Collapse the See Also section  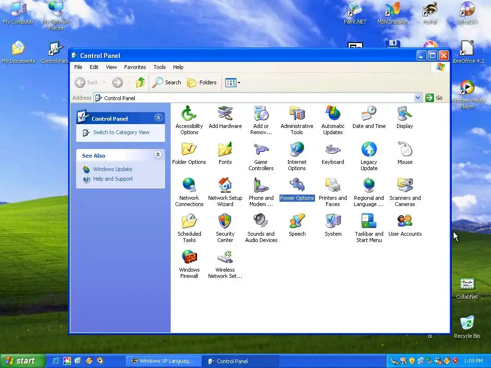[x=158, y=155]
